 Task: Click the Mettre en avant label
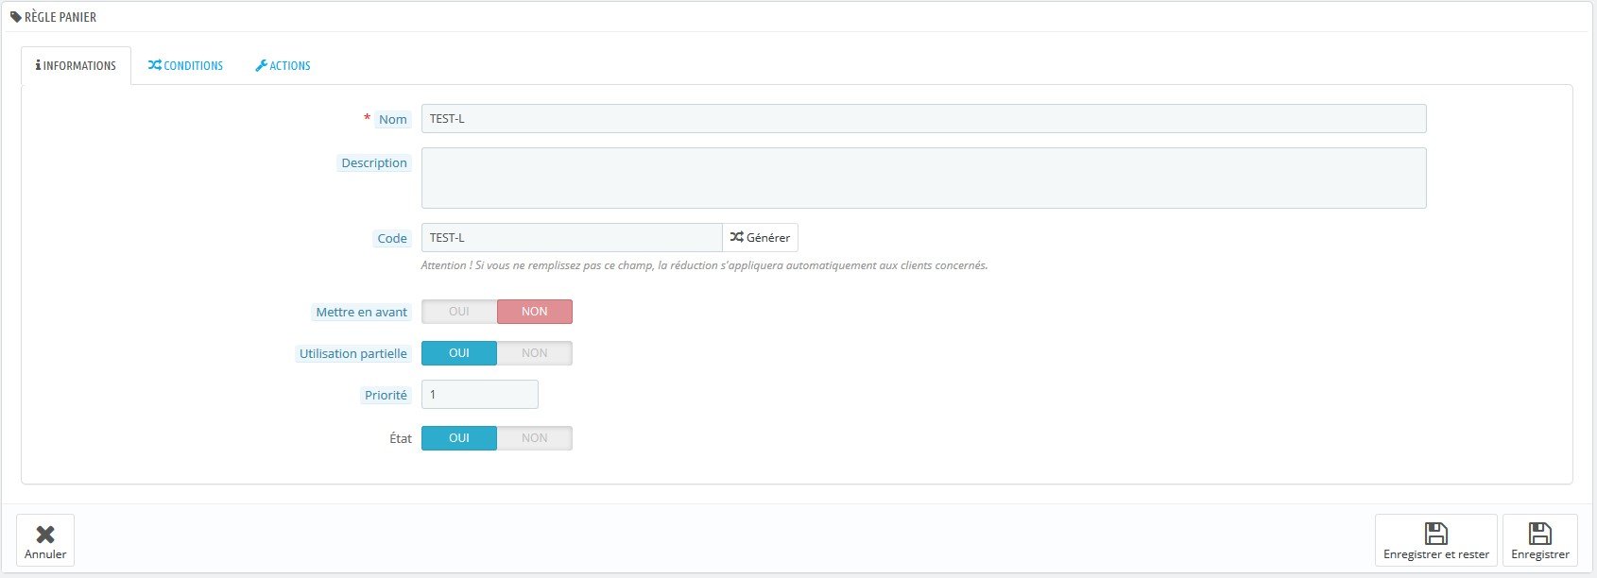pyautogui.click(x=362, y=313)
